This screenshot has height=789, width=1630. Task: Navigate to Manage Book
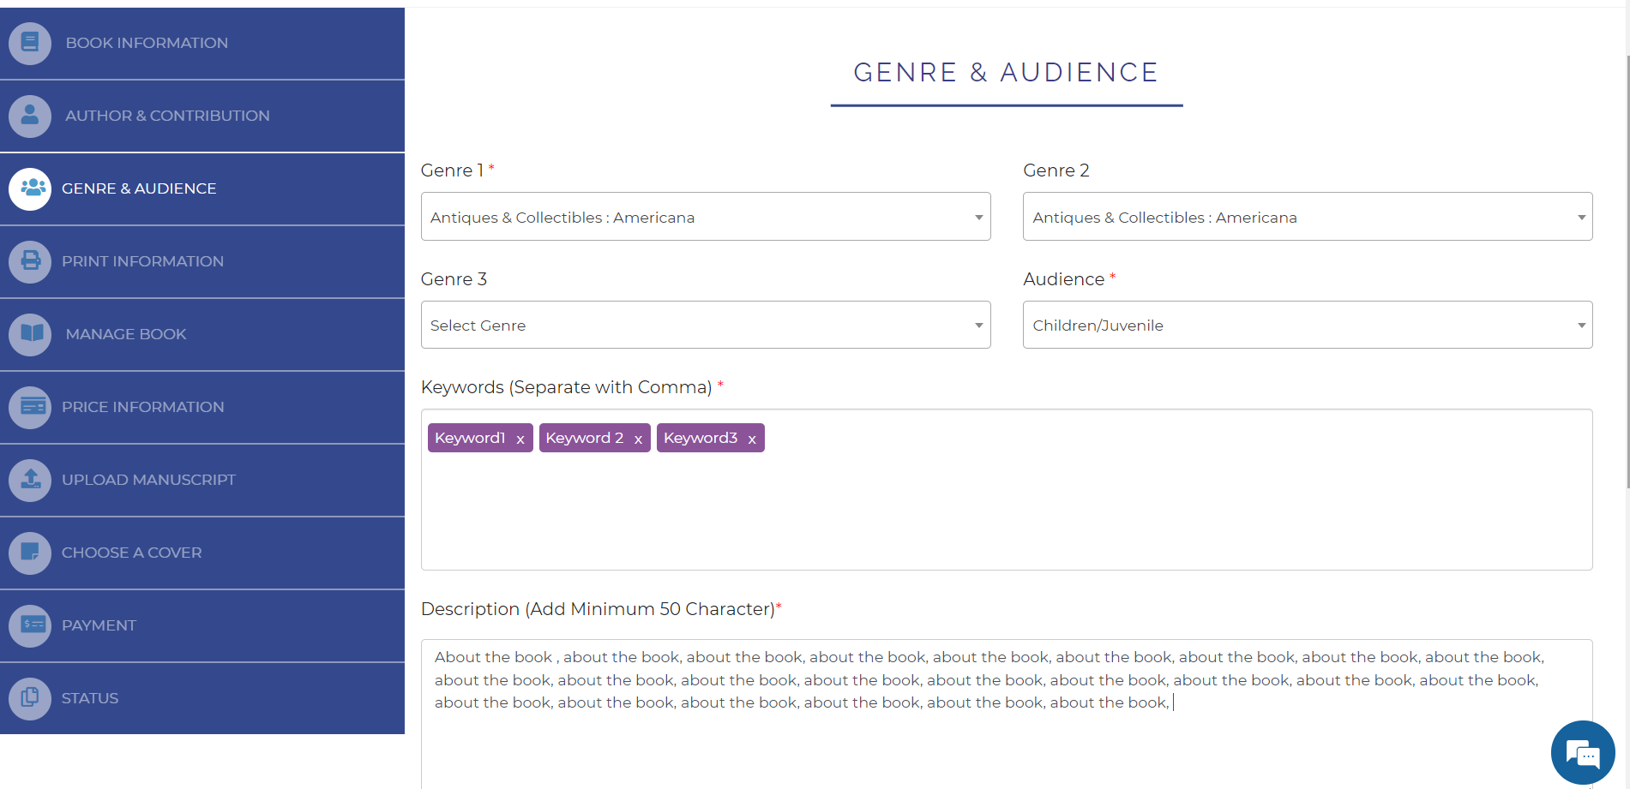(202, 334)
